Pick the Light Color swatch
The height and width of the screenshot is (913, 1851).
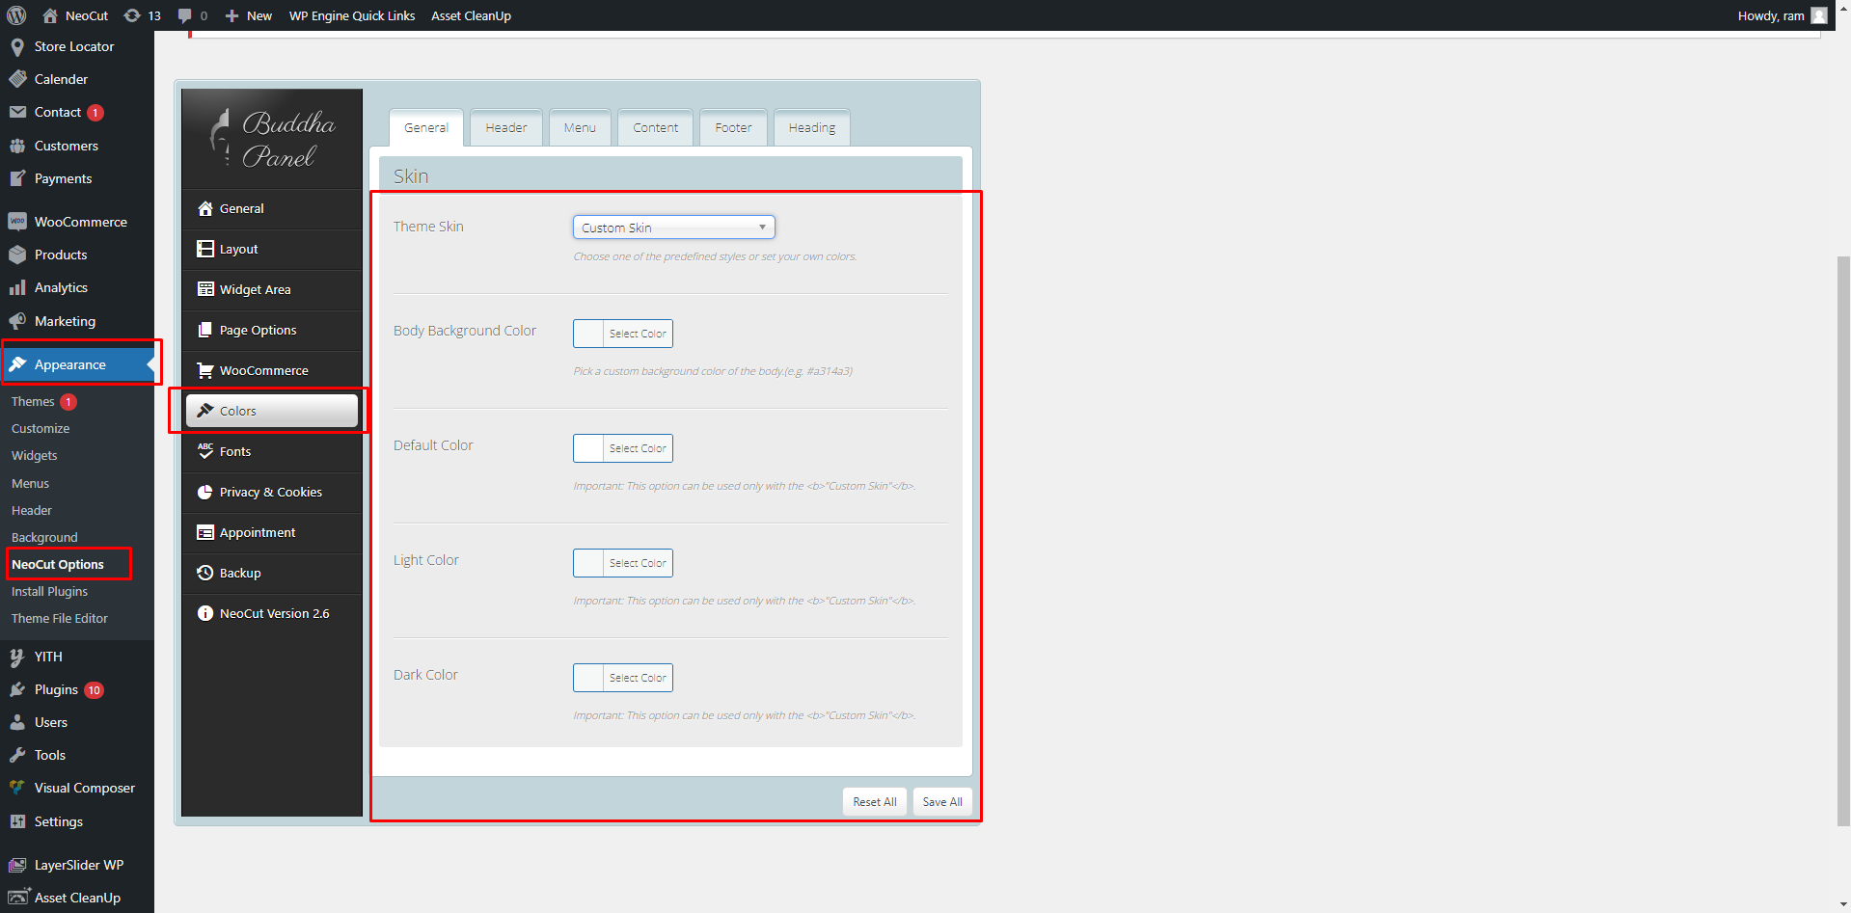click(588, 563)
